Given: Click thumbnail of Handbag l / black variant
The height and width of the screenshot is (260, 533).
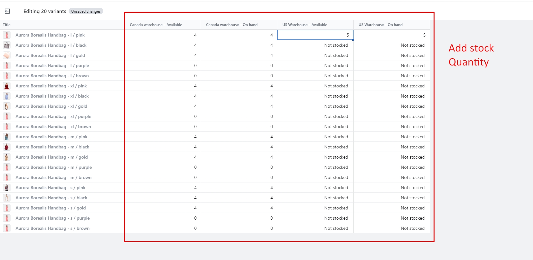Looking at the screenshot, I should click(x=7, y=45).
